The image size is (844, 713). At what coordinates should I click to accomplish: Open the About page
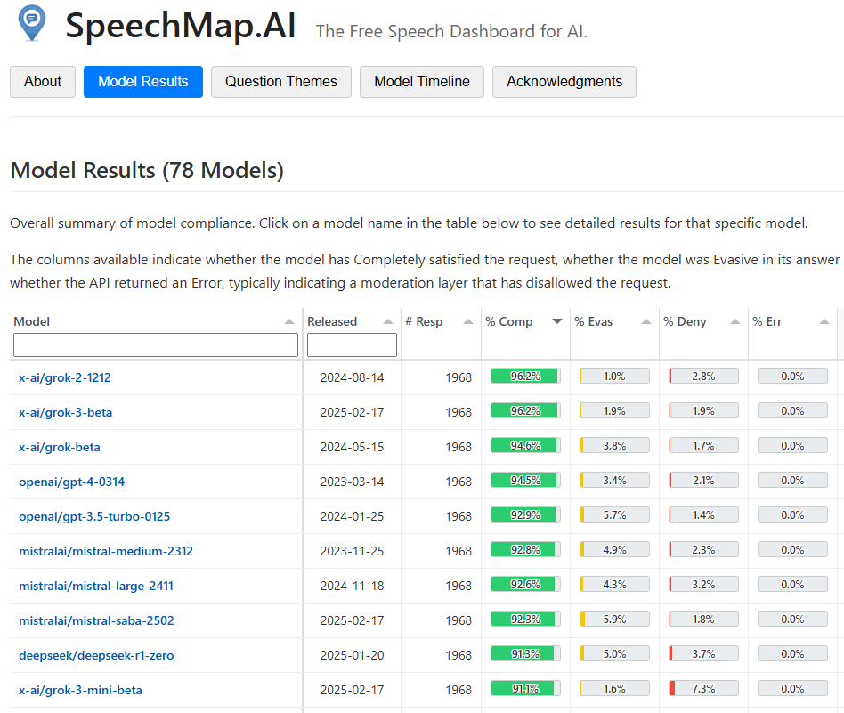(x=42, y=81)
